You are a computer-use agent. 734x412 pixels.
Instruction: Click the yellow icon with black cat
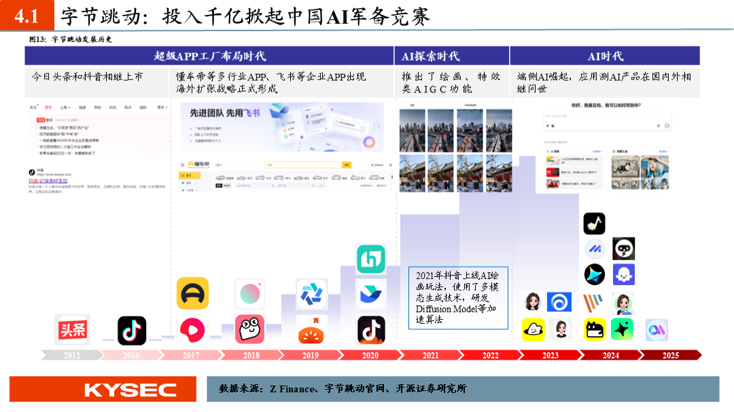(x=595, y=330)
